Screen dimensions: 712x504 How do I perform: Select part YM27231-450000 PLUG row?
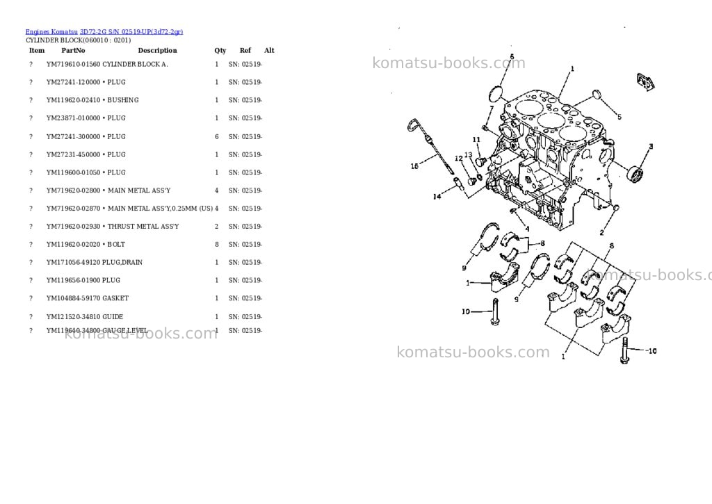pos(146,154)
